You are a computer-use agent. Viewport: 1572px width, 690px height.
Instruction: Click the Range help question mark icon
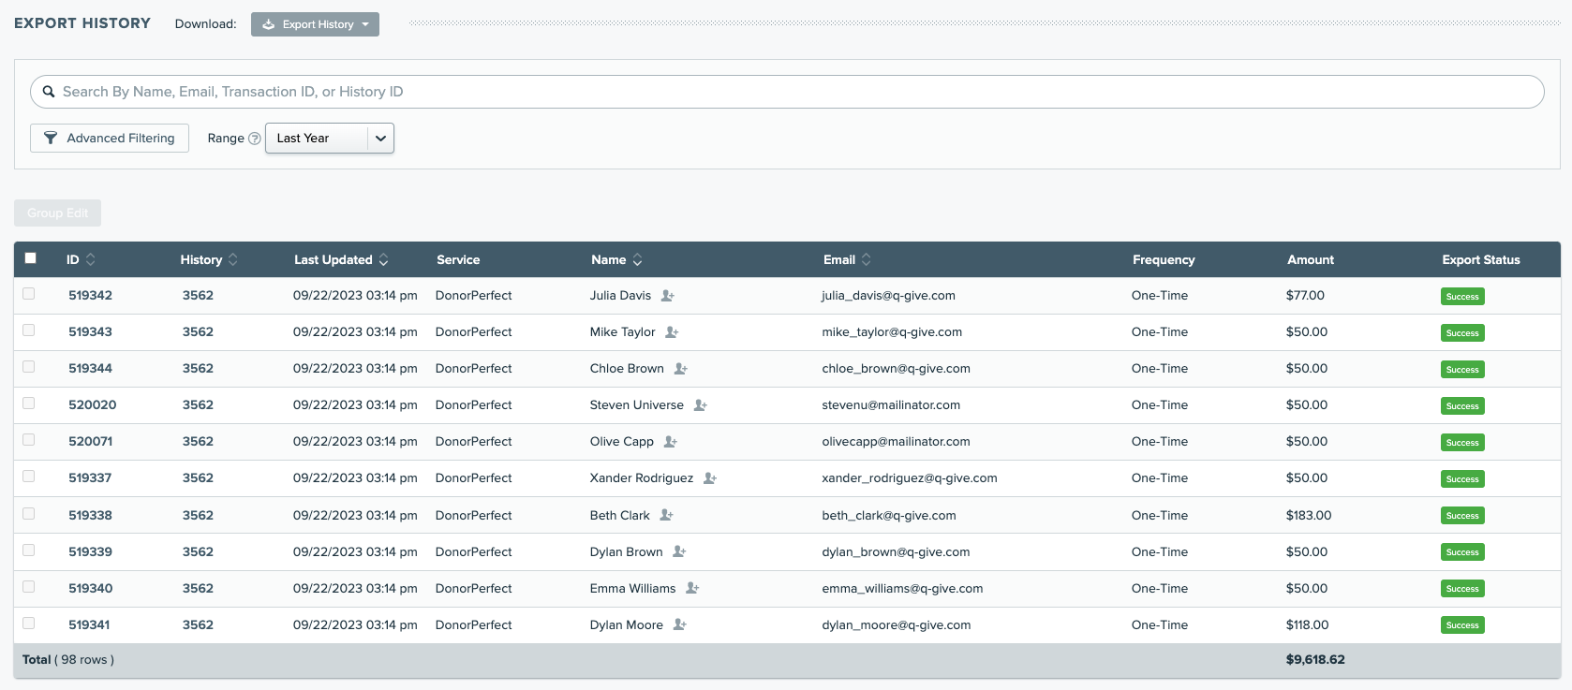(x=254, y=139)
